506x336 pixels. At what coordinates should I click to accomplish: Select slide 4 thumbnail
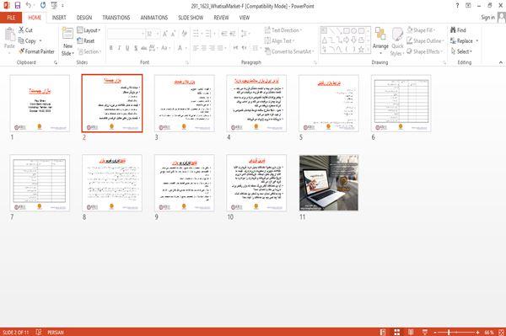click(x=256, y=104)
